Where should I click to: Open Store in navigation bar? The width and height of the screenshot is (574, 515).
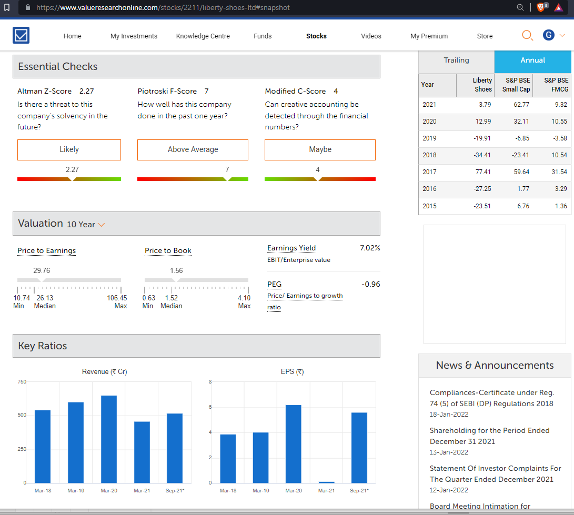tap(485, 36)
